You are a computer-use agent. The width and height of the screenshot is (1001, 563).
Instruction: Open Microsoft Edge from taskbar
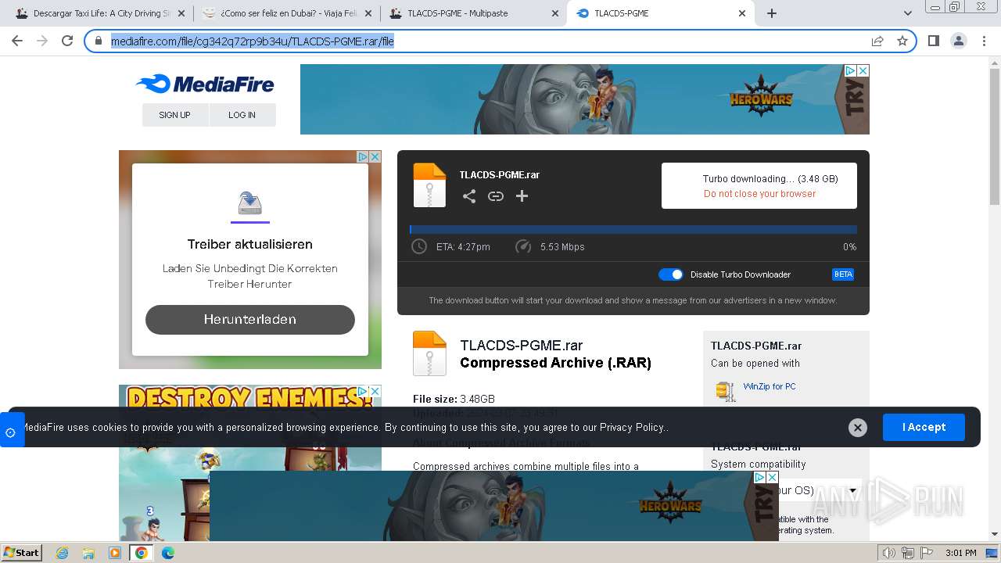pyautogui.click(x=167, y=553)
